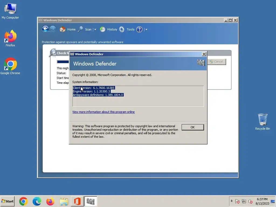Image resolution: width=276 pixels, height=207 pixels.
Task: Click the Show desktop icon at taskbar end
Action: [x=273, y=201]
